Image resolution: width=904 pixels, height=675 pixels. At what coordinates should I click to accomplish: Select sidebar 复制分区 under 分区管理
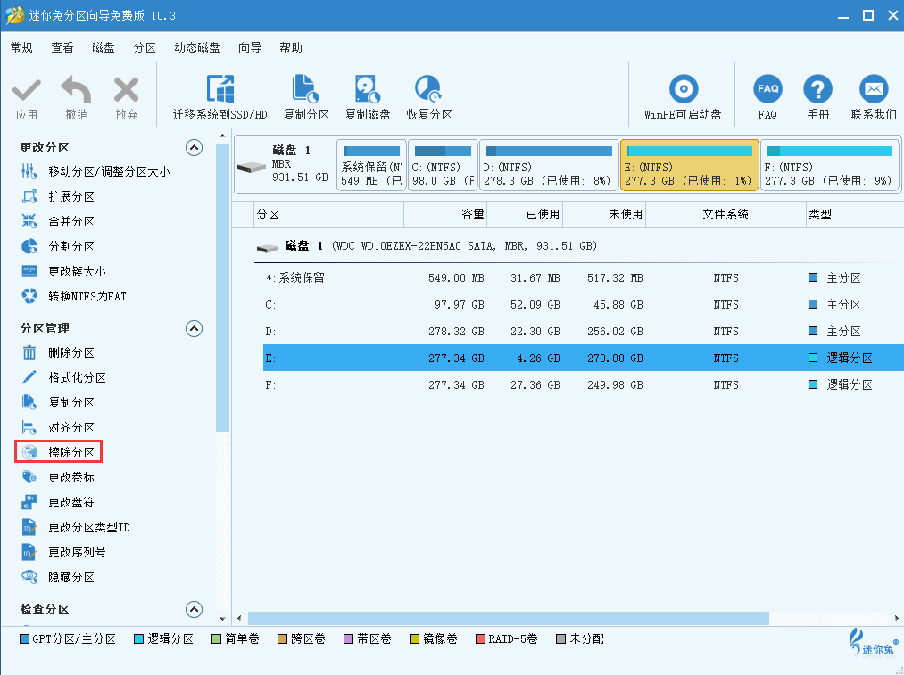(58, 402)
